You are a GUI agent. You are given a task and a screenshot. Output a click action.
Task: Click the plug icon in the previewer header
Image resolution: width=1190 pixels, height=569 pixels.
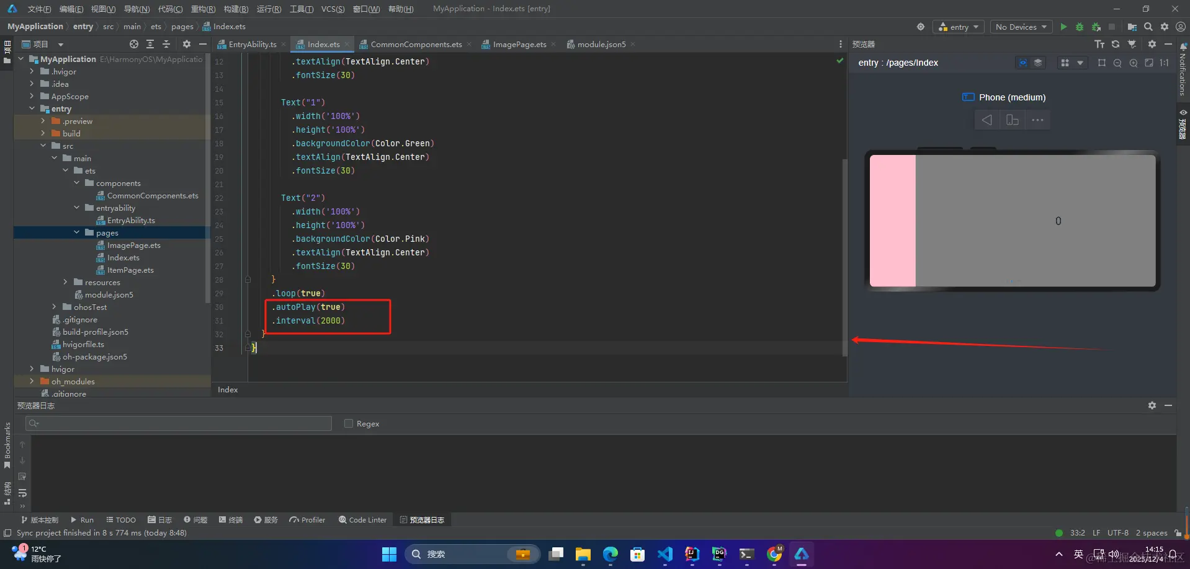point(1132,44)
